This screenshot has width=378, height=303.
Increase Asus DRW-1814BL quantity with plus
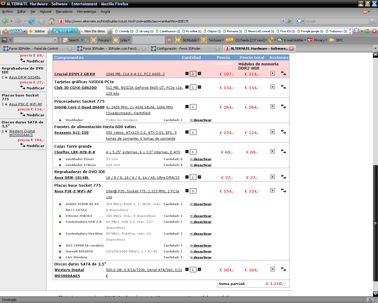tap(199, 177)
